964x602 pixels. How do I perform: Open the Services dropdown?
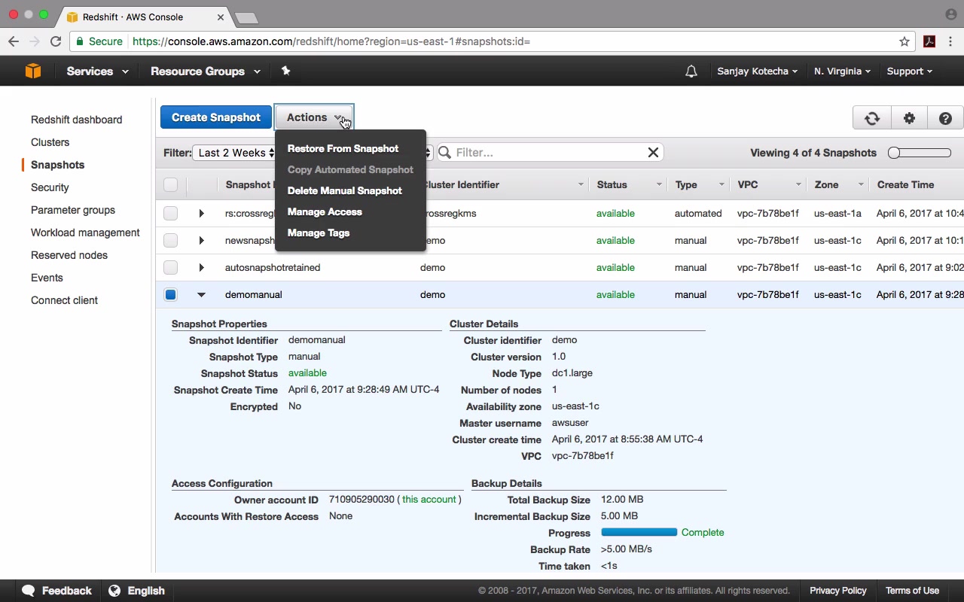point(97,71)
